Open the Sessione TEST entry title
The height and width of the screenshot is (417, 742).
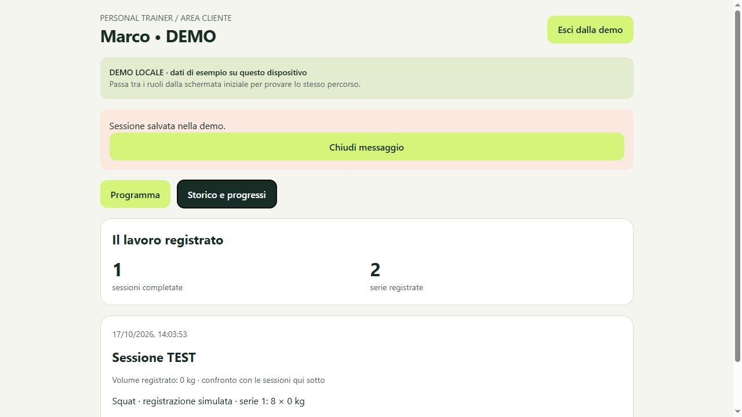[154, 357]
